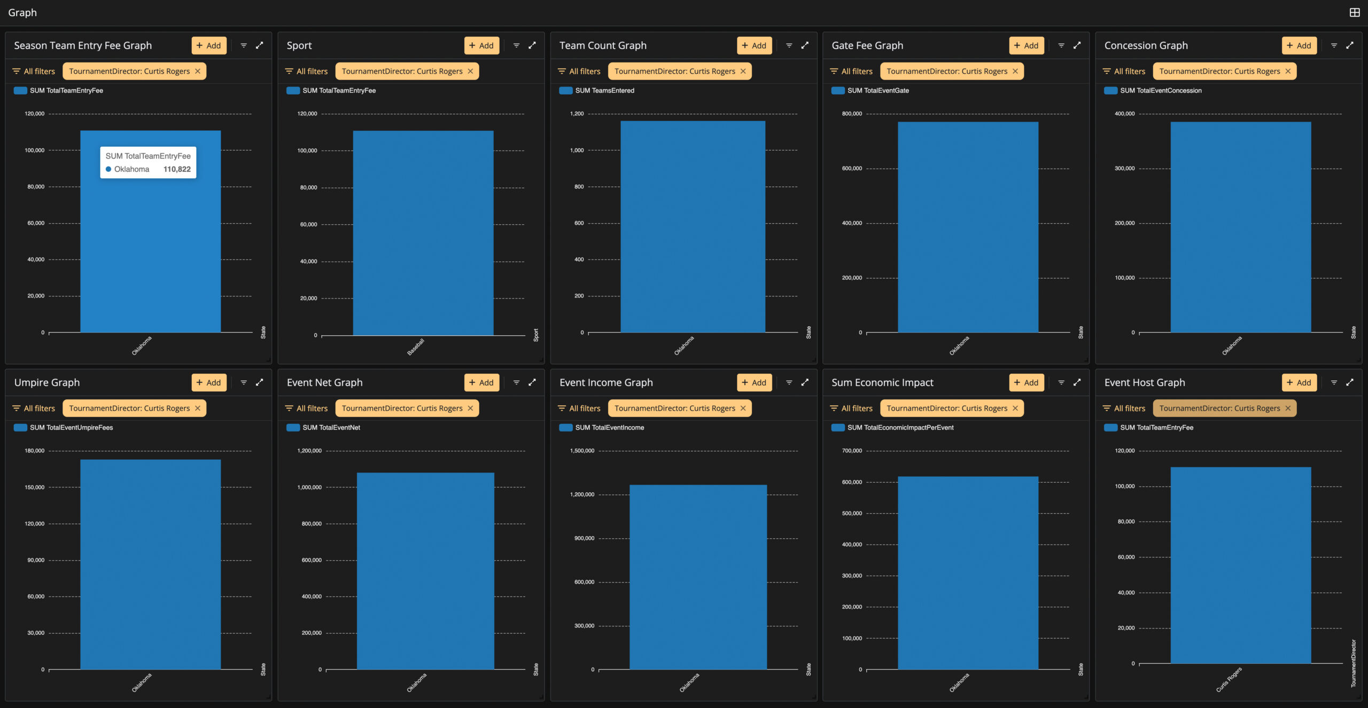The image size is (1368, 708).
Task: Open All filters on Season Team Entry Fee Graph
Action: click(34, 71)
